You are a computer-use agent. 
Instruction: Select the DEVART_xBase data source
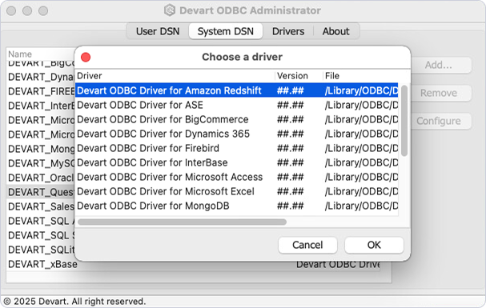tap(42, 264)
